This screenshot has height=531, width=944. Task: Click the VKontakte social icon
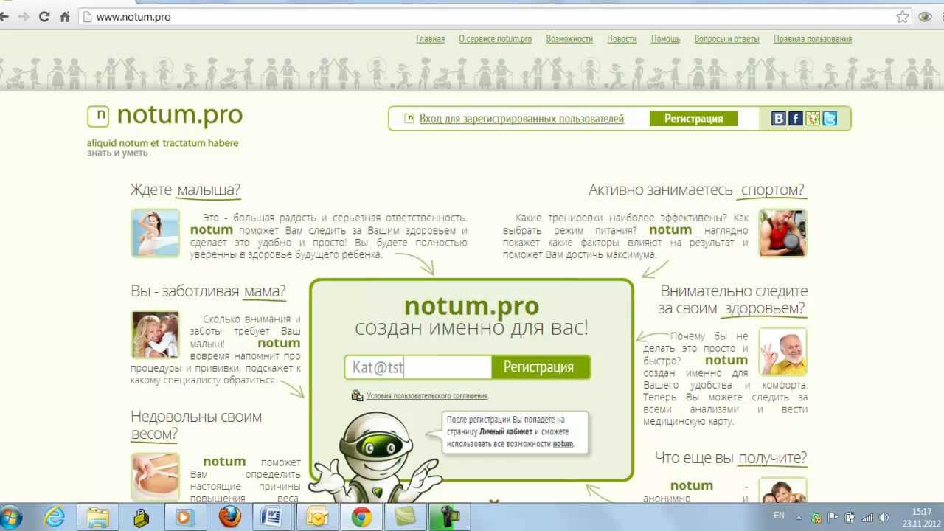(779, 119)
